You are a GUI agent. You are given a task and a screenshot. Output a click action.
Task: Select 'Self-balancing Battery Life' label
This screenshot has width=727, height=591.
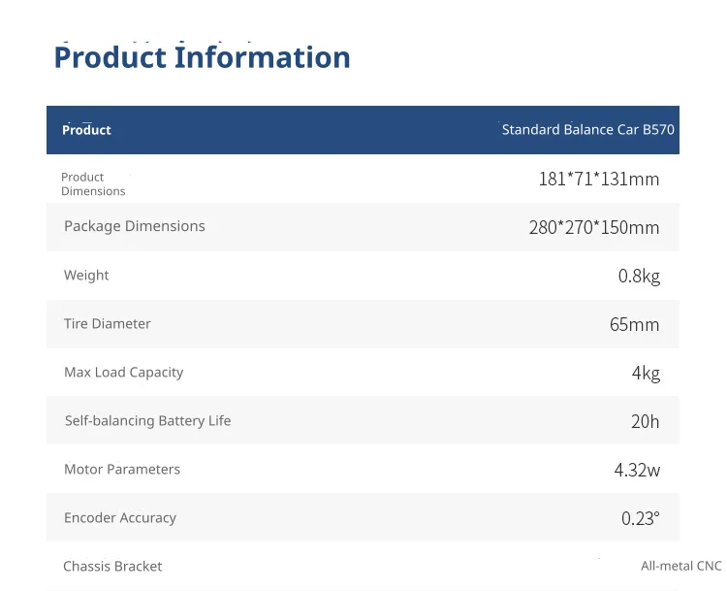click(x=148, y=420)
